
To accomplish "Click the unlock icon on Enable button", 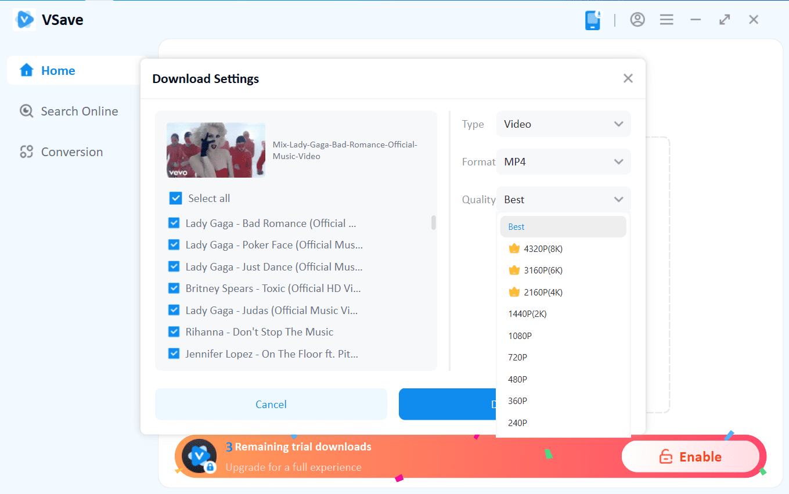I will click(665, 457).
